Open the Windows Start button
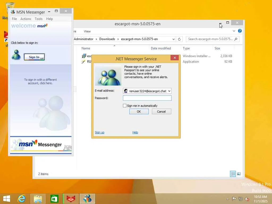The image size is (272, 204). [x=7, y=199]
